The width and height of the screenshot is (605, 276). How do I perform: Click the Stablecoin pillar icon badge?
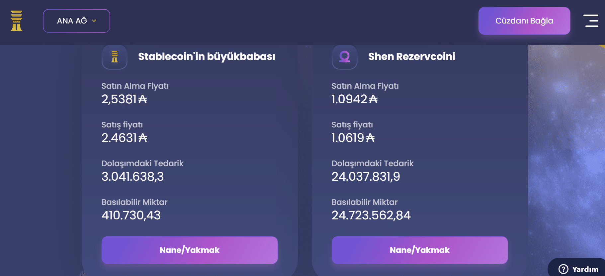pyautogui.click(x=115, y=57)
